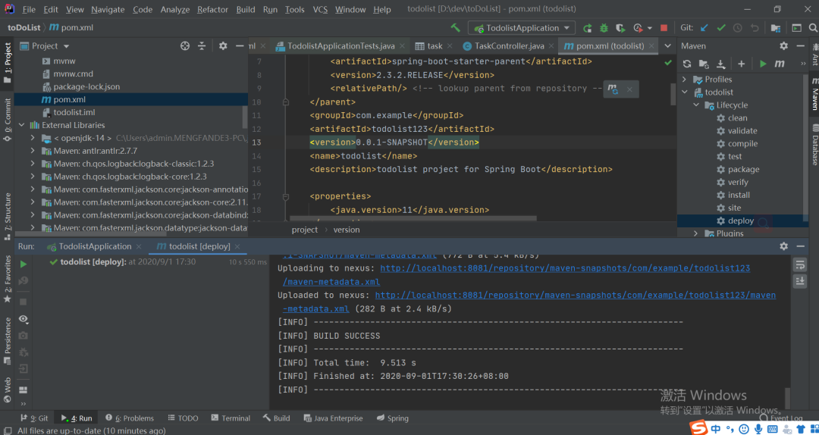Rerun the deploy task with green arrow

coord(24,264)
